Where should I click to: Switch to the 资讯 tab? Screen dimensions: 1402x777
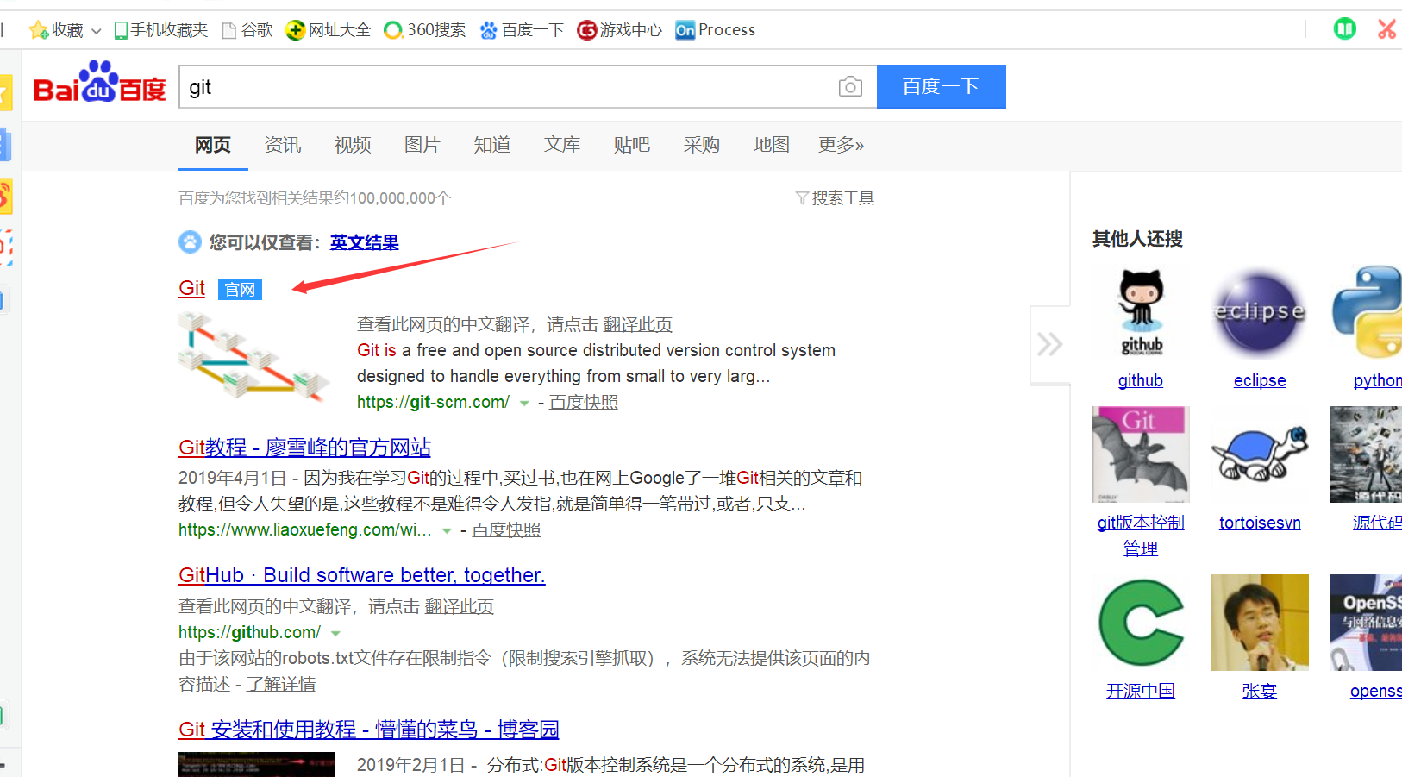283,145
